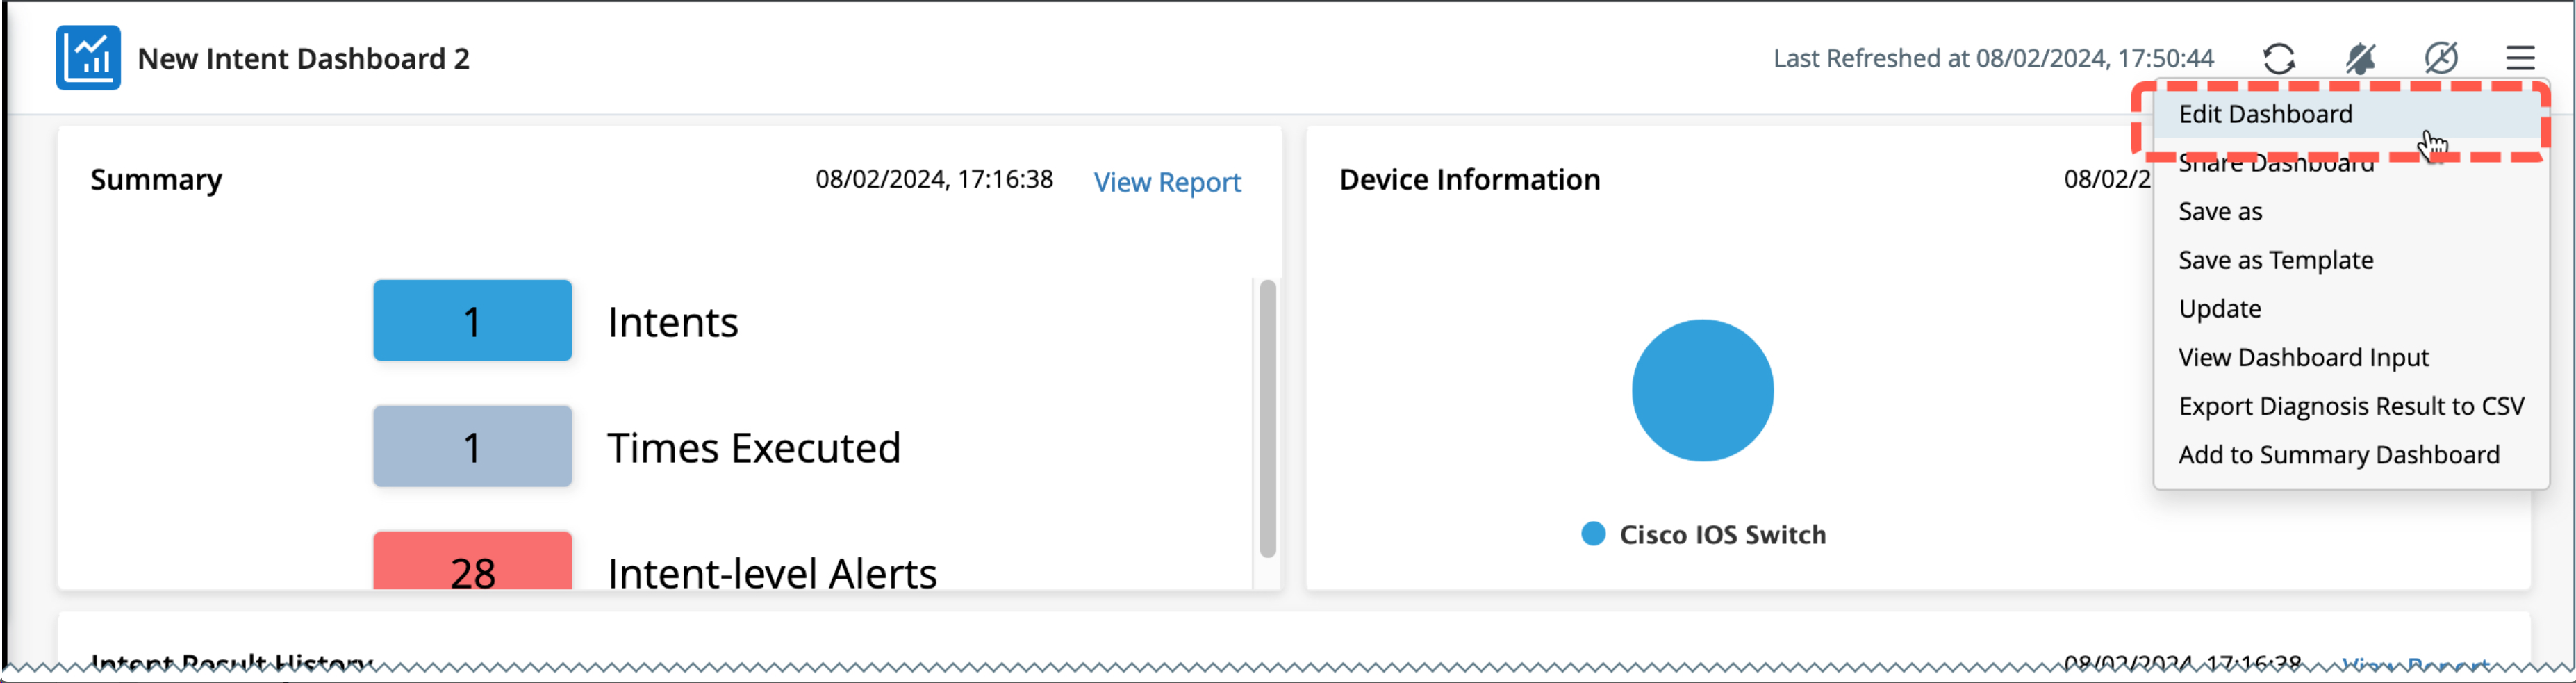Select Add to Summary Dashboard
The image size is (2576, 683).
click(2338, 455)
